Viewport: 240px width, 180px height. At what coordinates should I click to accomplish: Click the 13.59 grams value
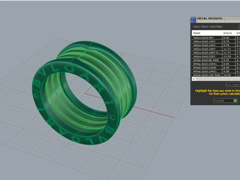point(227,56)
